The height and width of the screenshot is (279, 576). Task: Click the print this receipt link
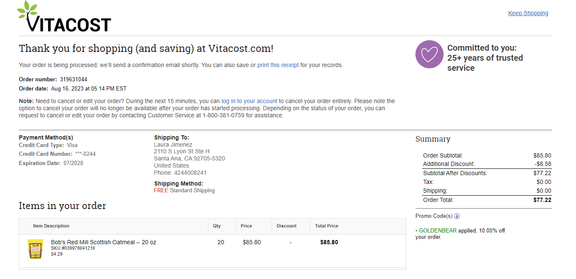[x=278, y=65]
